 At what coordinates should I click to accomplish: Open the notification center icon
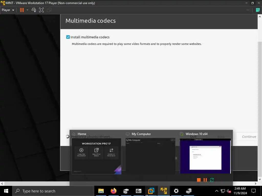click(x=254, y=191)
